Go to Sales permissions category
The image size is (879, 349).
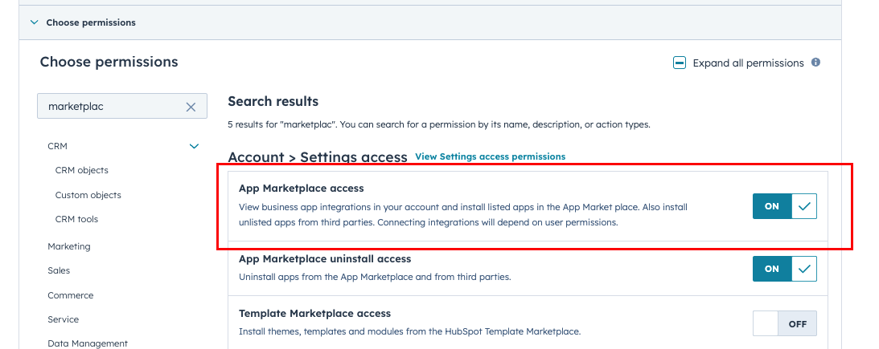(x=59, y=270)
